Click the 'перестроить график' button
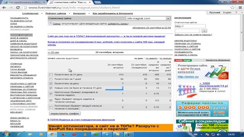This screenshot has height=137, width=244. coord(65,113)
